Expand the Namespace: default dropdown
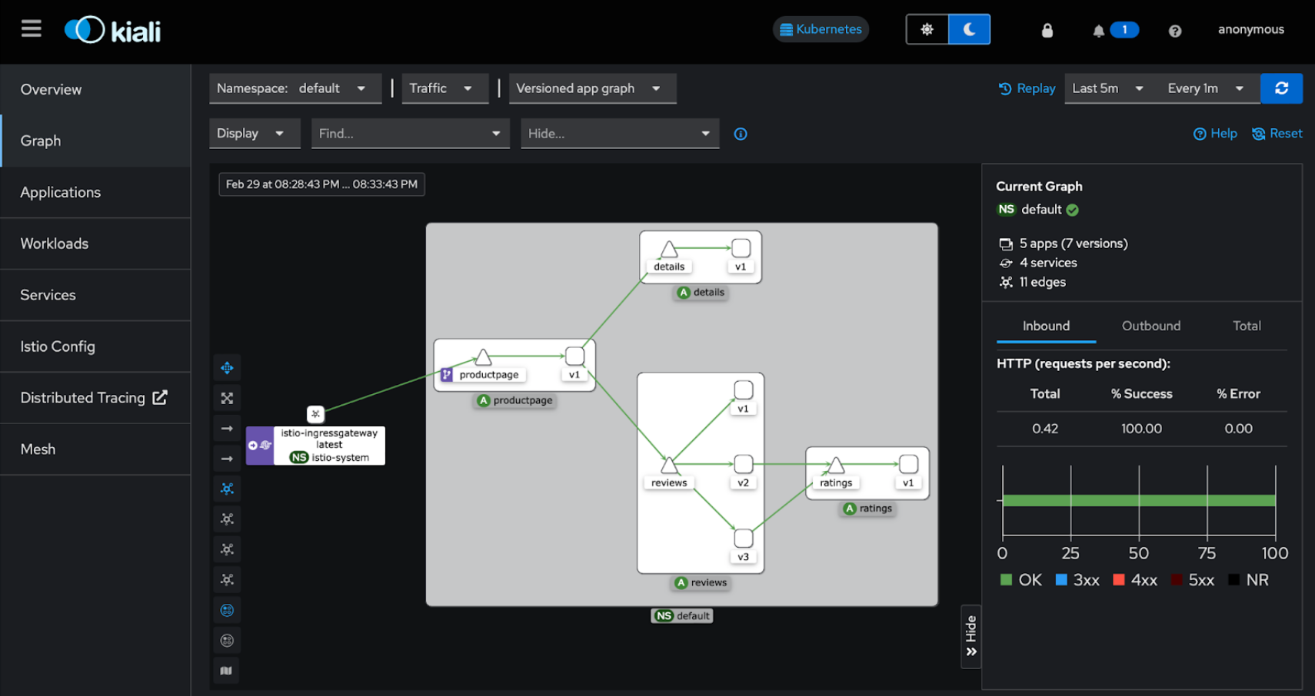Viewport: 1315px width, 696px height. tap(295, 88)
